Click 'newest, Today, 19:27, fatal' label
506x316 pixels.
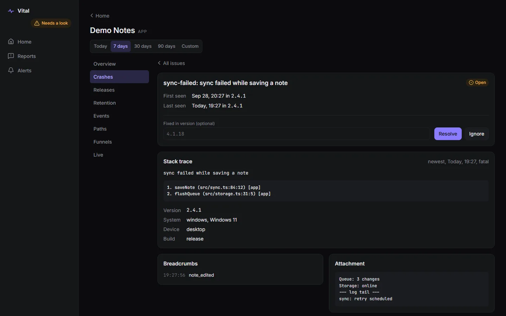458,162
